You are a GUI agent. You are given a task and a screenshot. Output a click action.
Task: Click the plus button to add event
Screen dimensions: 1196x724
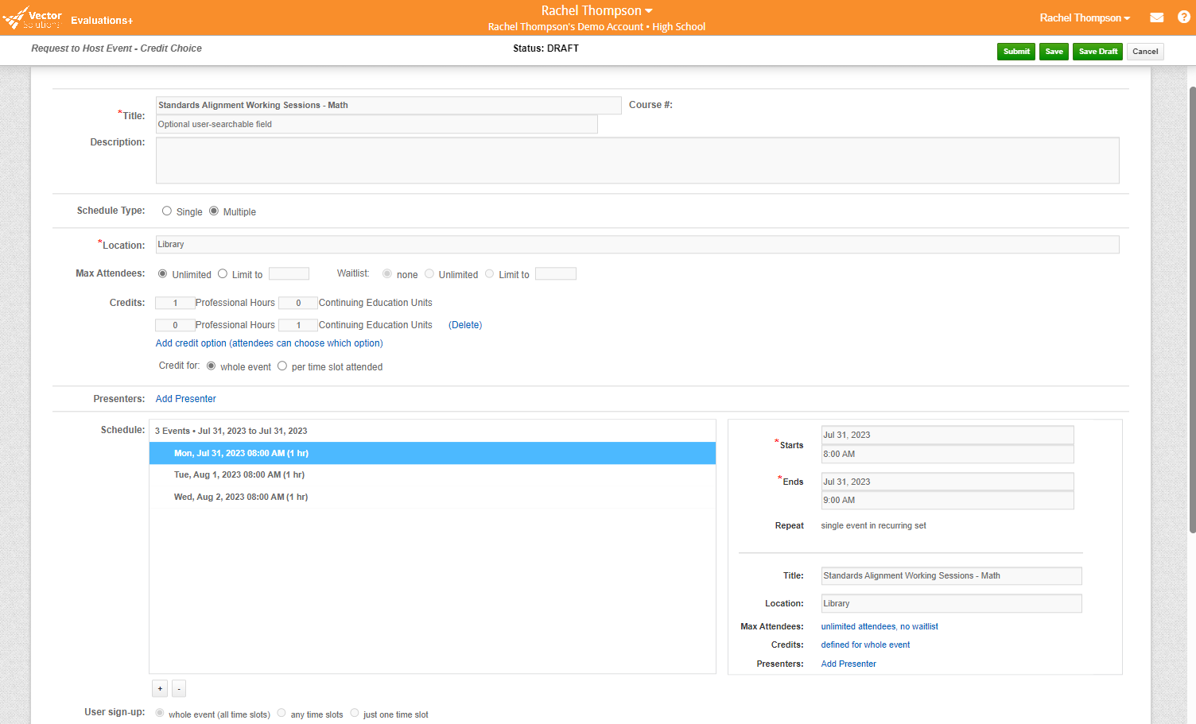[x=160, y=689]
